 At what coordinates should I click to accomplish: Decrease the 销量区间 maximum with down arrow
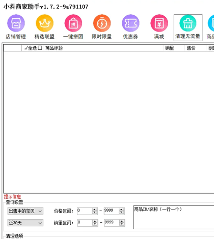122,224
